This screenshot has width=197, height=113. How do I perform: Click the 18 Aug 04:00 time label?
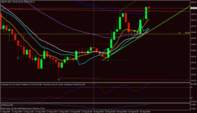pos(122,112)
